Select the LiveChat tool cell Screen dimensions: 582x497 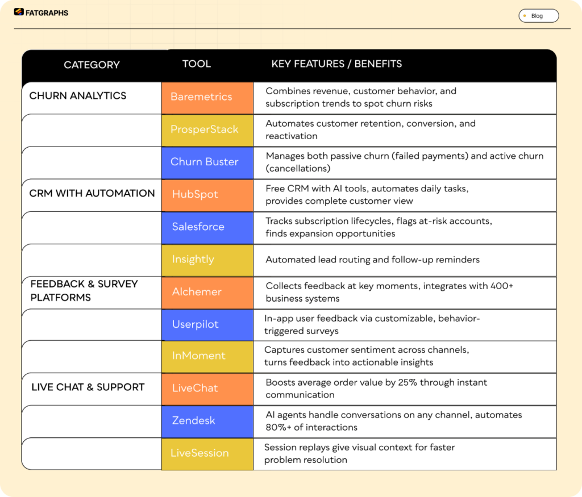pyautogui.click(x=207, y=389)
